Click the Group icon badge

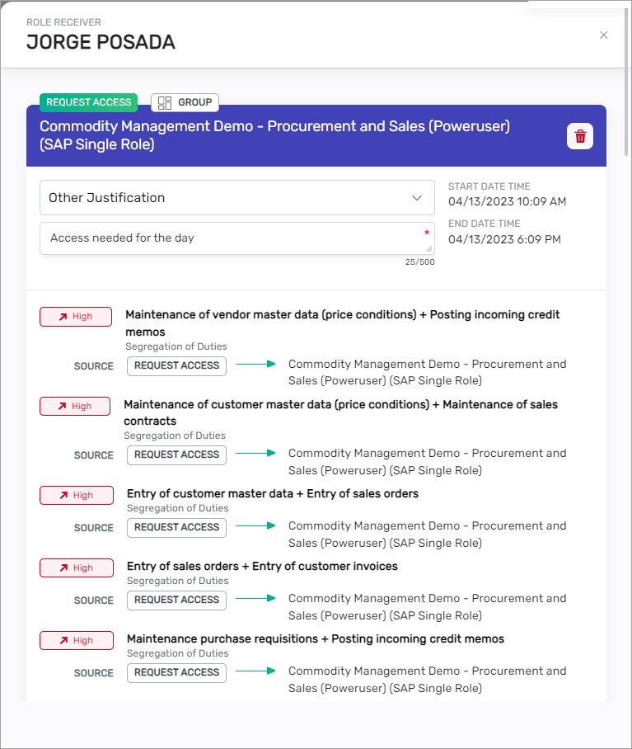(185, 102)
